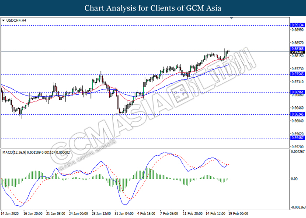Click the 16 Jan 20:00 time label
The width and height of the screenshot is (306, 218).
[33, 214]
